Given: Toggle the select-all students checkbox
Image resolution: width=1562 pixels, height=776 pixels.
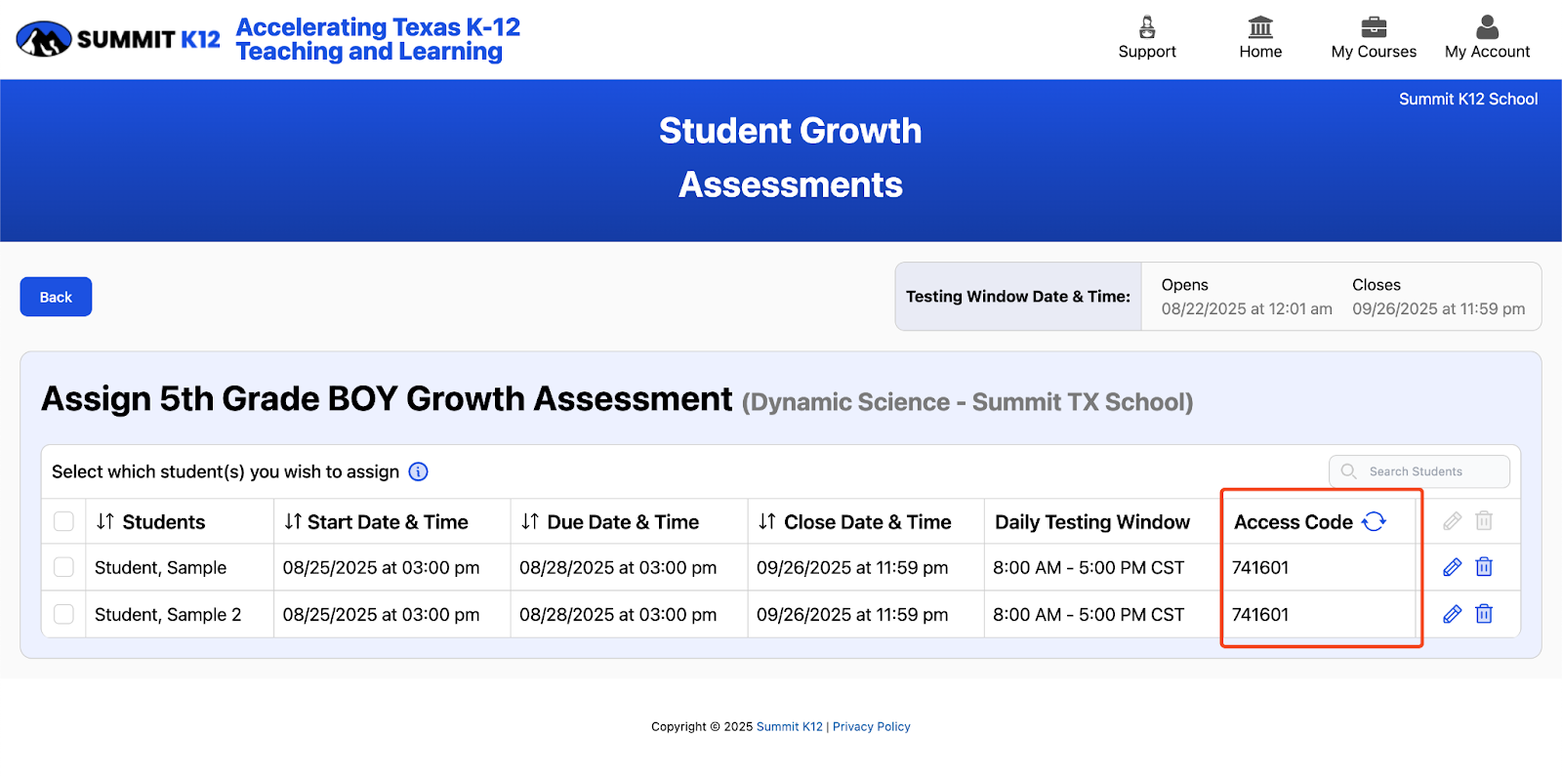Looking at the screenshot, I should click(63, 521).
